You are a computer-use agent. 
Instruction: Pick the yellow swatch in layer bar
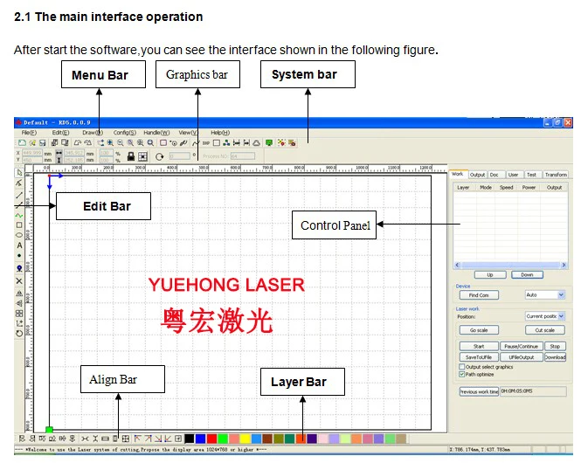[x=246, y=439]
